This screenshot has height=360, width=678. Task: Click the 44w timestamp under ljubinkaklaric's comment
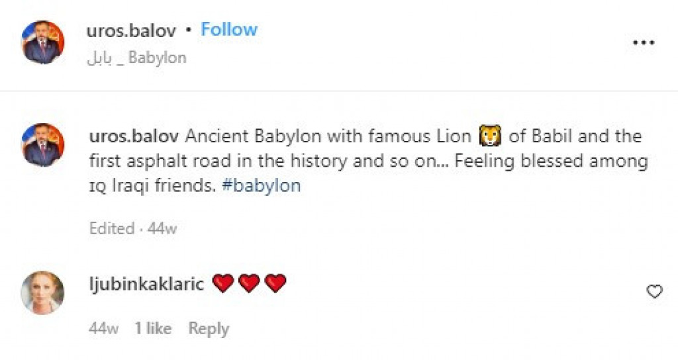click(x=103, y=328)
